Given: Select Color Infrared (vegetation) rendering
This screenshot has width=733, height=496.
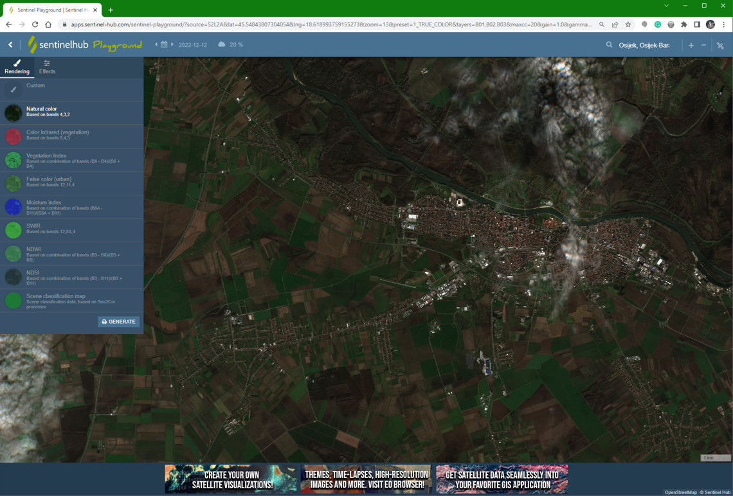Looking at the screenshot, I should (71, 136).
